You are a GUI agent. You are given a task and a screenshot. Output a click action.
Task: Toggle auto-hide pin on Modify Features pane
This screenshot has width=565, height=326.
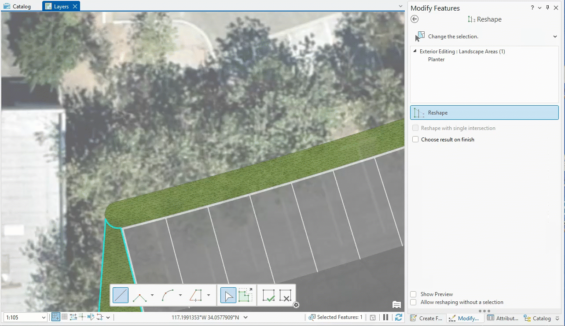tap(548, 8)
